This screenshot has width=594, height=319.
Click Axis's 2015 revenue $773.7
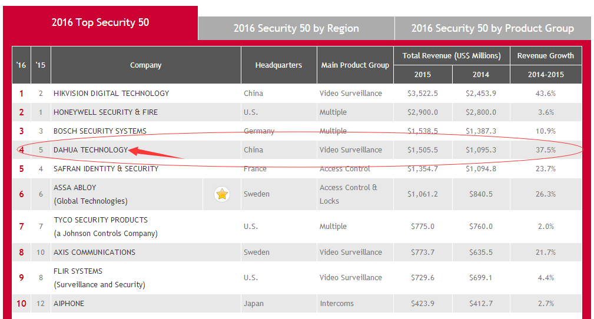[x=423, y=252]
